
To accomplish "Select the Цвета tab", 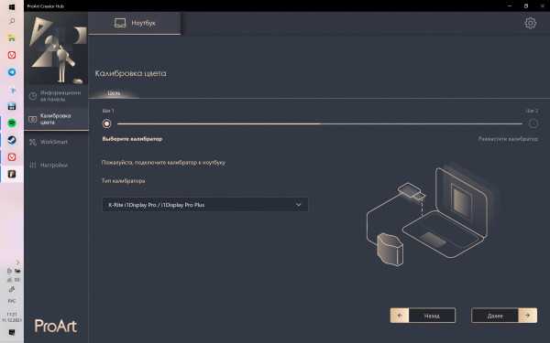I will pyautogui.click(x=114, y=92).
